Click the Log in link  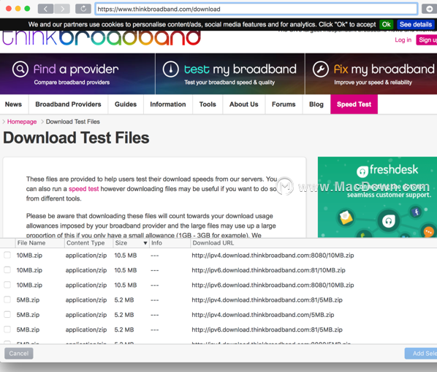tap(403, 40)
